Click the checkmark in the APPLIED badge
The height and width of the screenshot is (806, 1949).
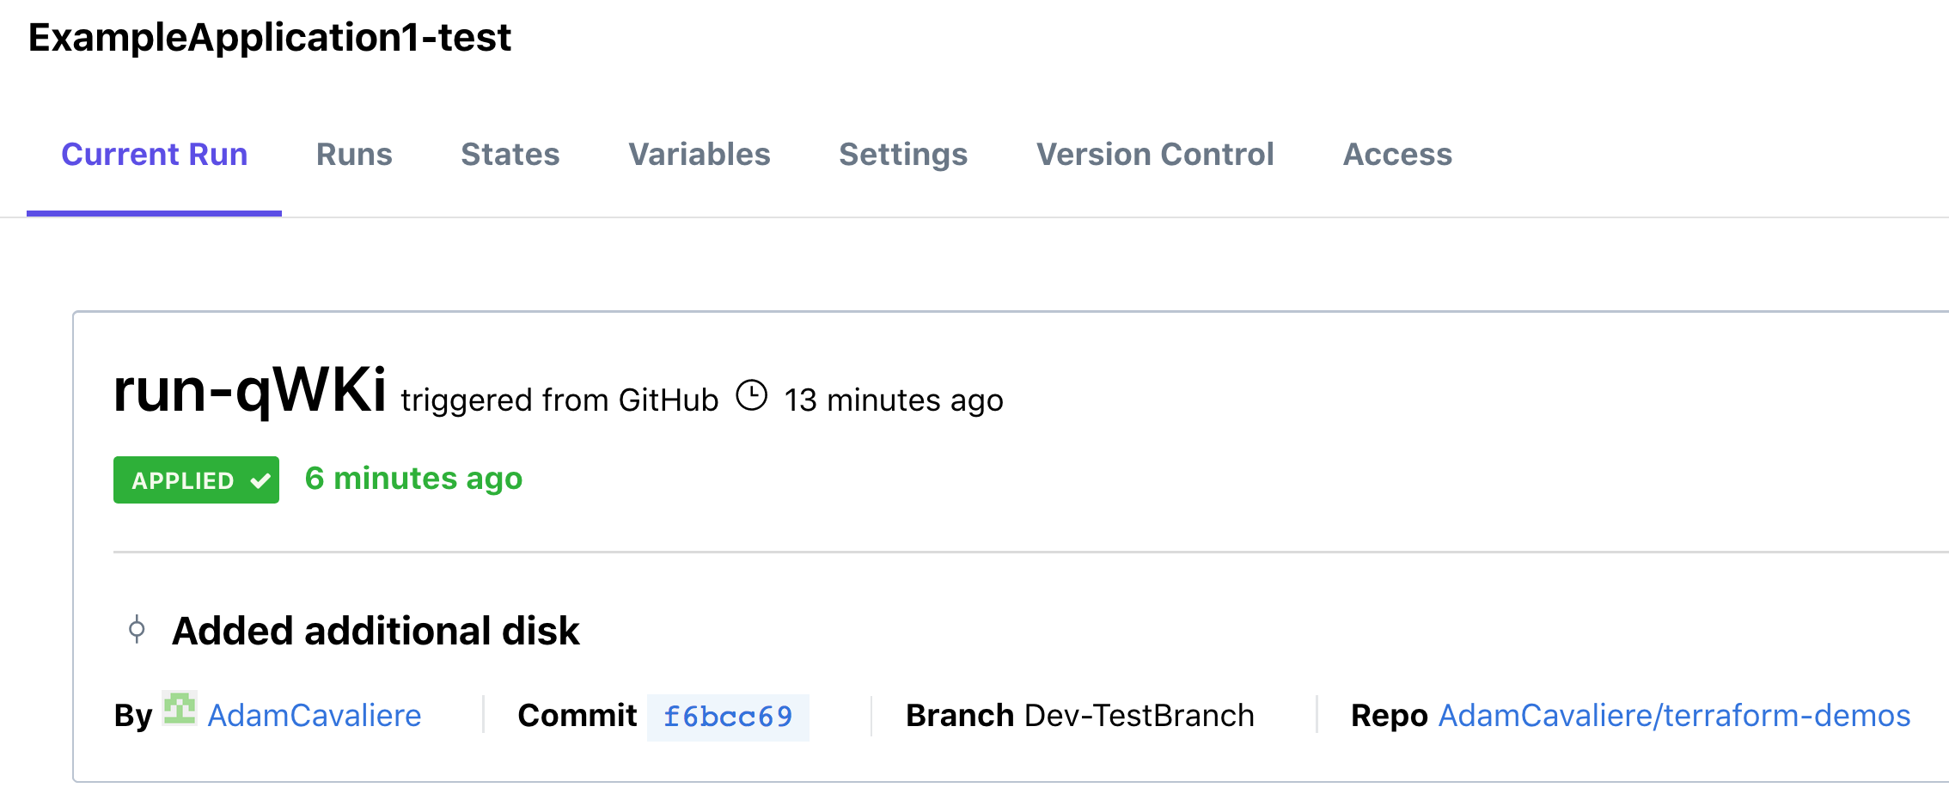tap(260, 481)
